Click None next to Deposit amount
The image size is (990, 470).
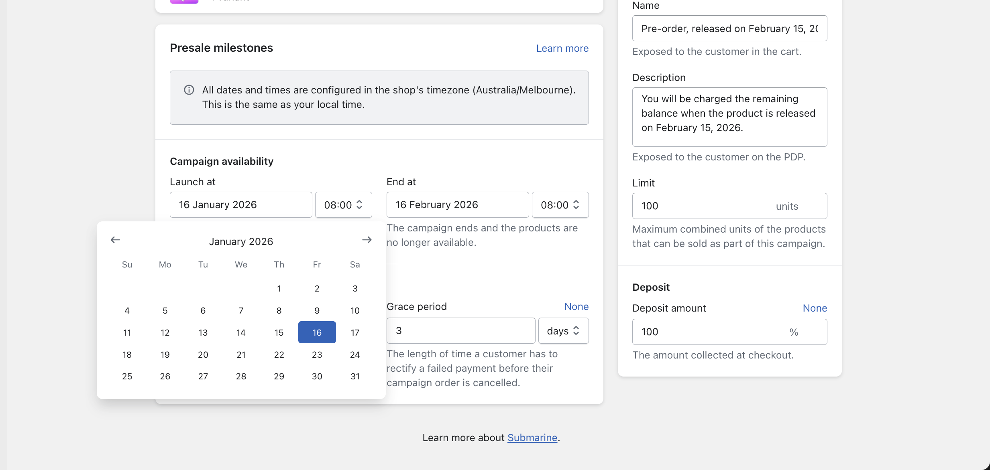pos(815,308)
